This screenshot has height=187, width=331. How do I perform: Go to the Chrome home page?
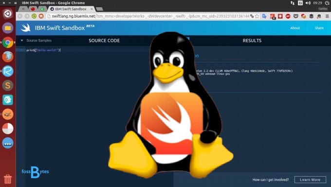click(x=41, y=16)
